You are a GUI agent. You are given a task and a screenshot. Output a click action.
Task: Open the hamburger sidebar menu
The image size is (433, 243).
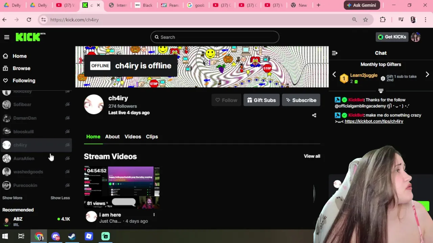point(7,37)
